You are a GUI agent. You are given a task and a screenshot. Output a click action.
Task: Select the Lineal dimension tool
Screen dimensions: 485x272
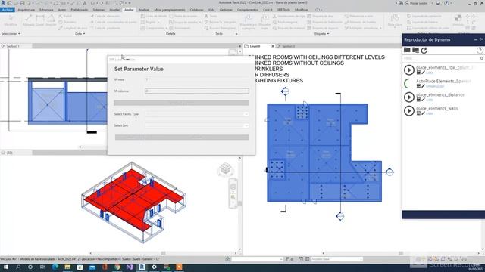(40, 20)
